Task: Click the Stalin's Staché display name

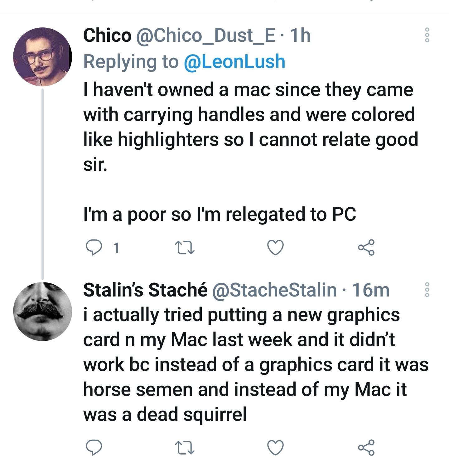Action: pos(145,290)
